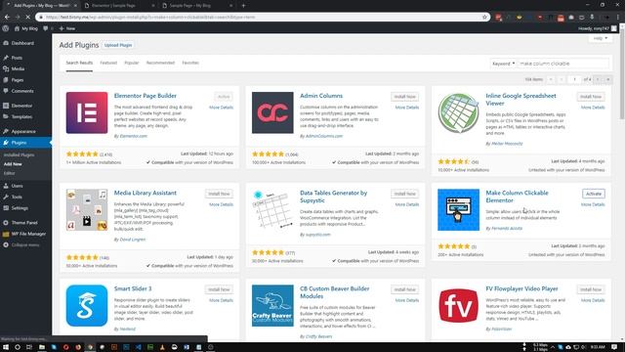Open Theme Panel in the sidebar

24,223
